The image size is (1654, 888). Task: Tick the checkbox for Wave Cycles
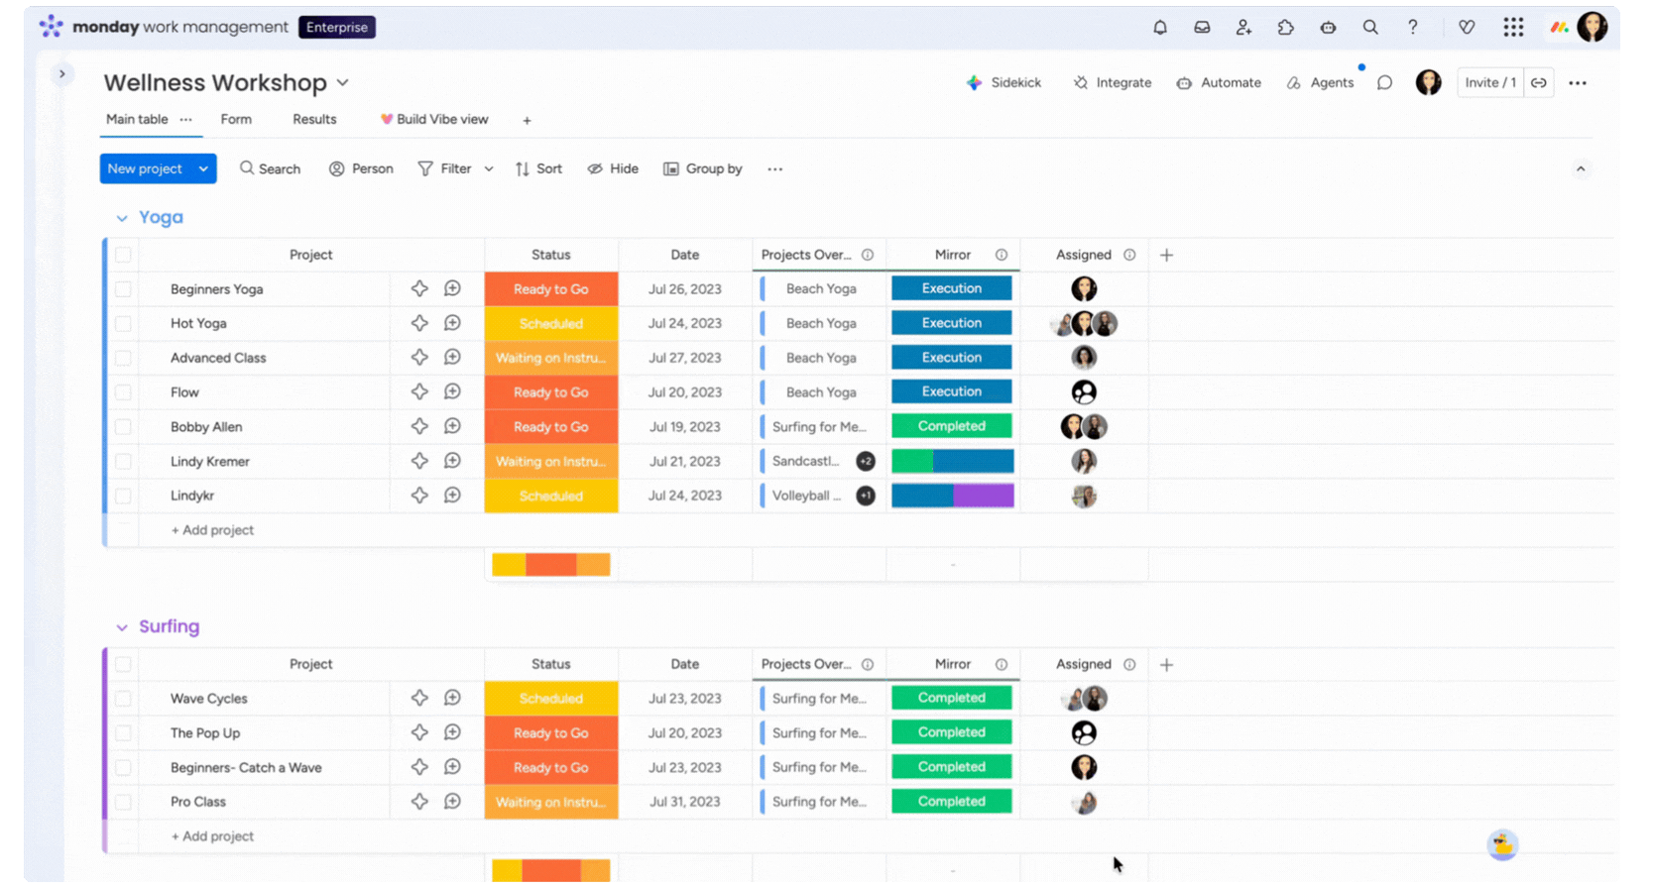[x=123, y=699]
